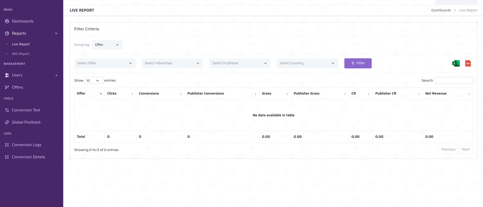Click the Next pagination button
The height and width of the screenshot is (207, 483).
coord(466,149)
